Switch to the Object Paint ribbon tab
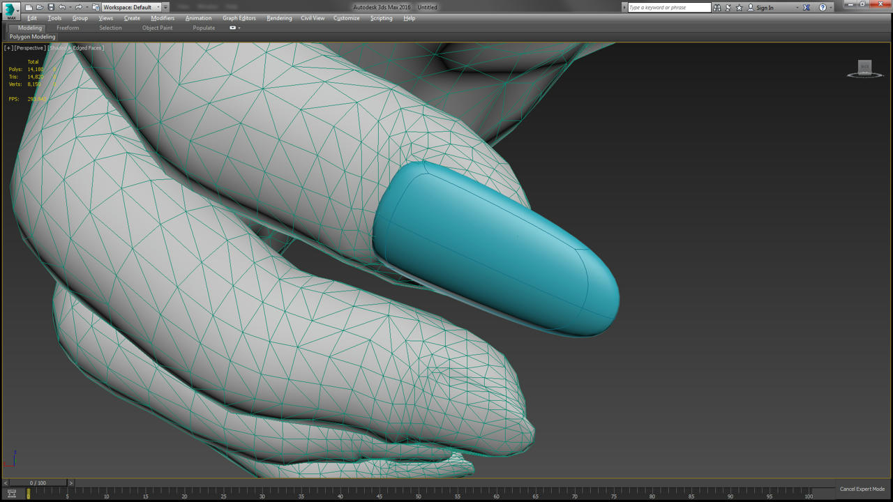Screen dimensions: 893x502 [158, 28]
